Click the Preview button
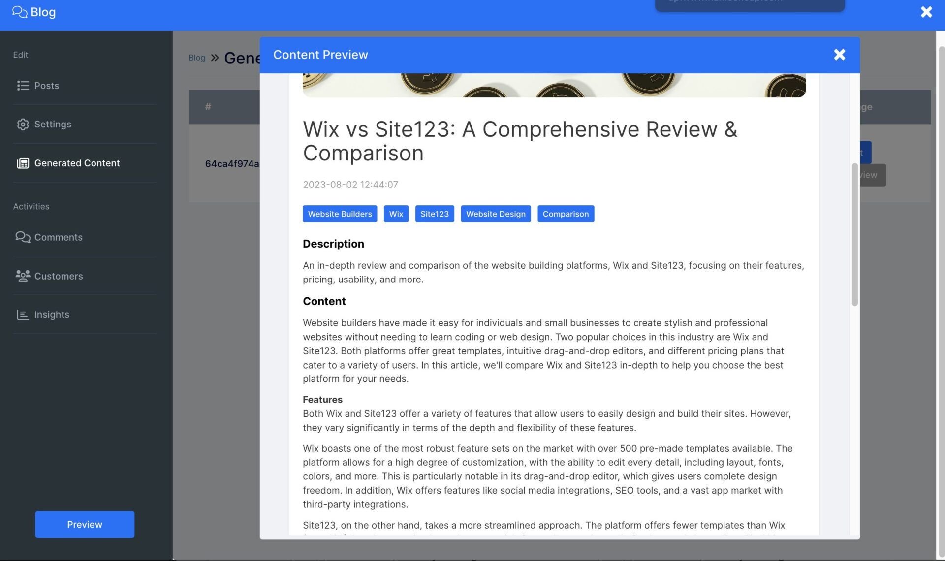Viewport: 945px width, 561px height. (x=84, y=524)
